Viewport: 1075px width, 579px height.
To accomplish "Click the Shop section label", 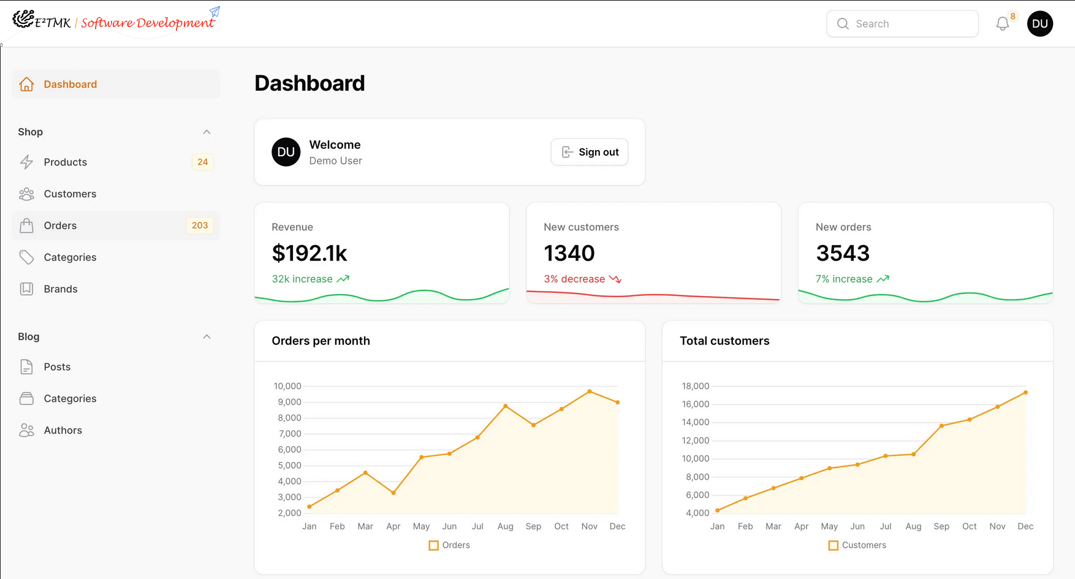I will point(30,132).
